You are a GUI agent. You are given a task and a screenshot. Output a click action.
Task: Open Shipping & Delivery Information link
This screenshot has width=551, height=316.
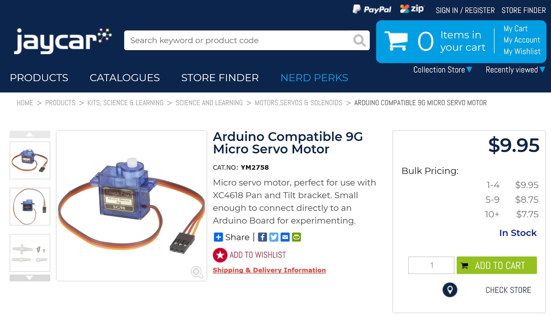269,270
